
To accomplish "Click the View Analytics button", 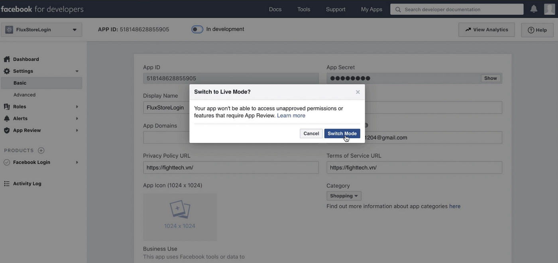I will point(487,29).
